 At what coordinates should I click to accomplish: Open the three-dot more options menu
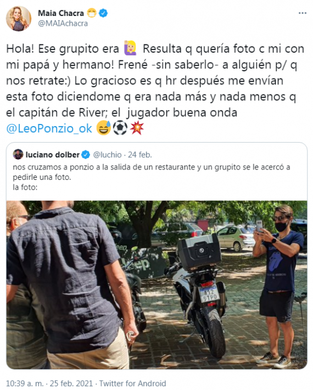[x=303, y=13]
